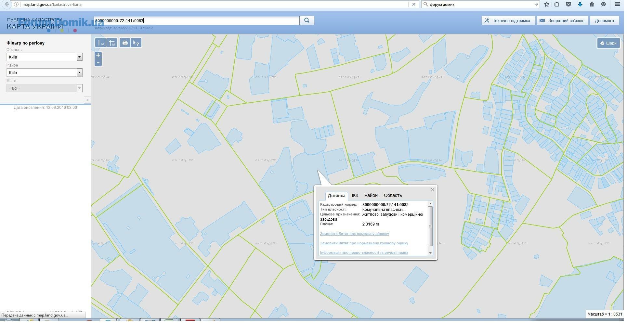The height and width of the screenshot is (323, 627).
Task: Open the Місто dropdown list
Action: point(79,88)
